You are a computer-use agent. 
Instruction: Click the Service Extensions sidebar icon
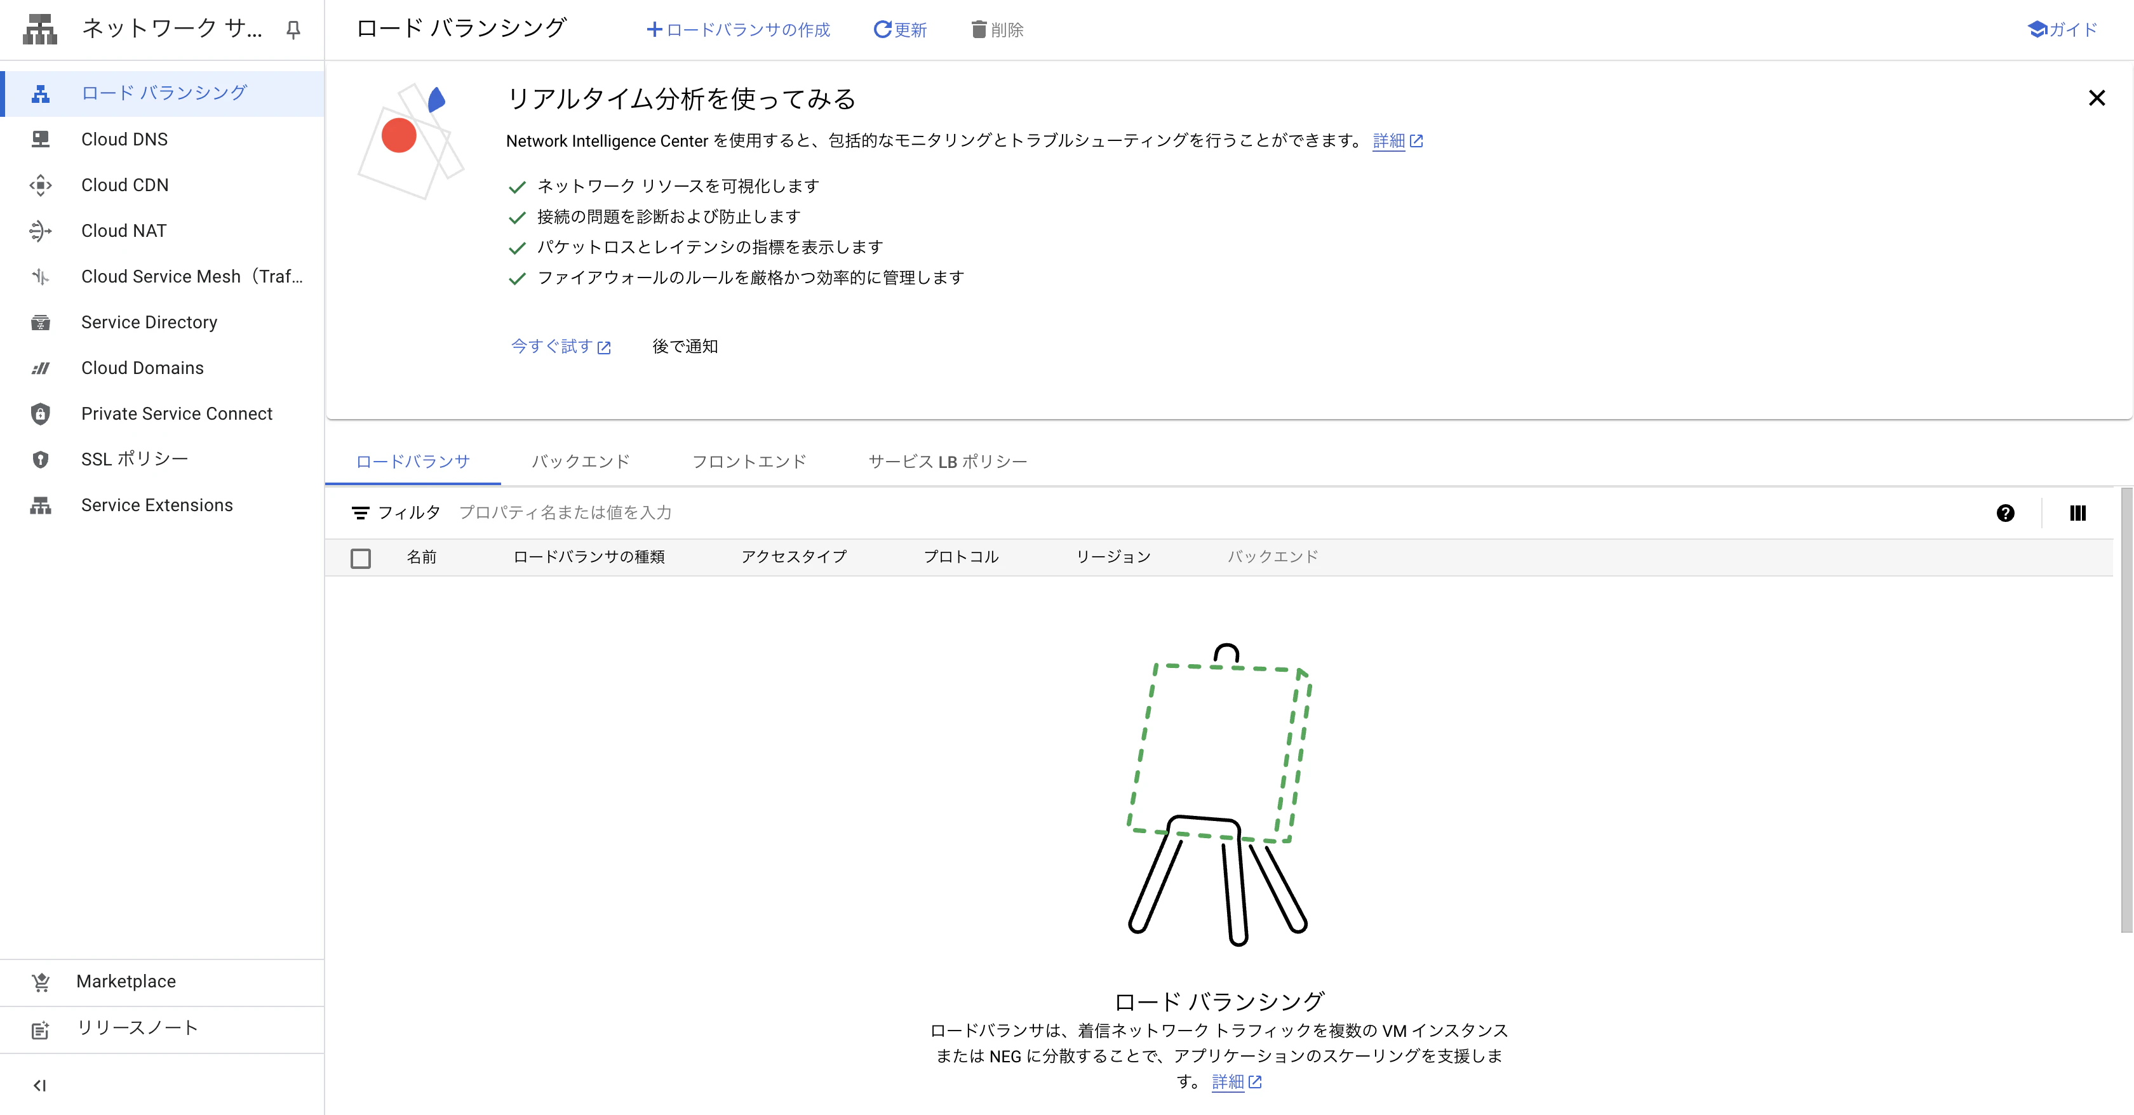tap(41, 505)
